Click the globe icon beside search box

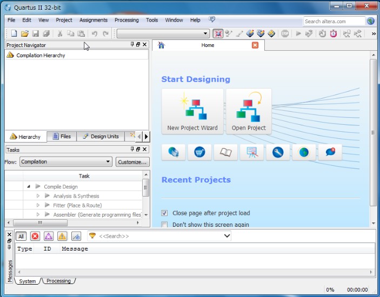(371, 21)
